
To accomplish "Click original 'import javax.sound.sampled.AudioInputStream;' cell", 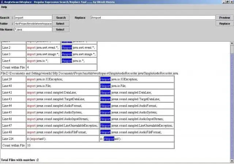I will (63, 119).
